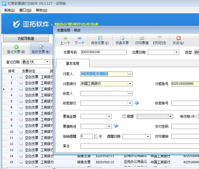
Task: Click the 收款人 text field
Action: 104,93
